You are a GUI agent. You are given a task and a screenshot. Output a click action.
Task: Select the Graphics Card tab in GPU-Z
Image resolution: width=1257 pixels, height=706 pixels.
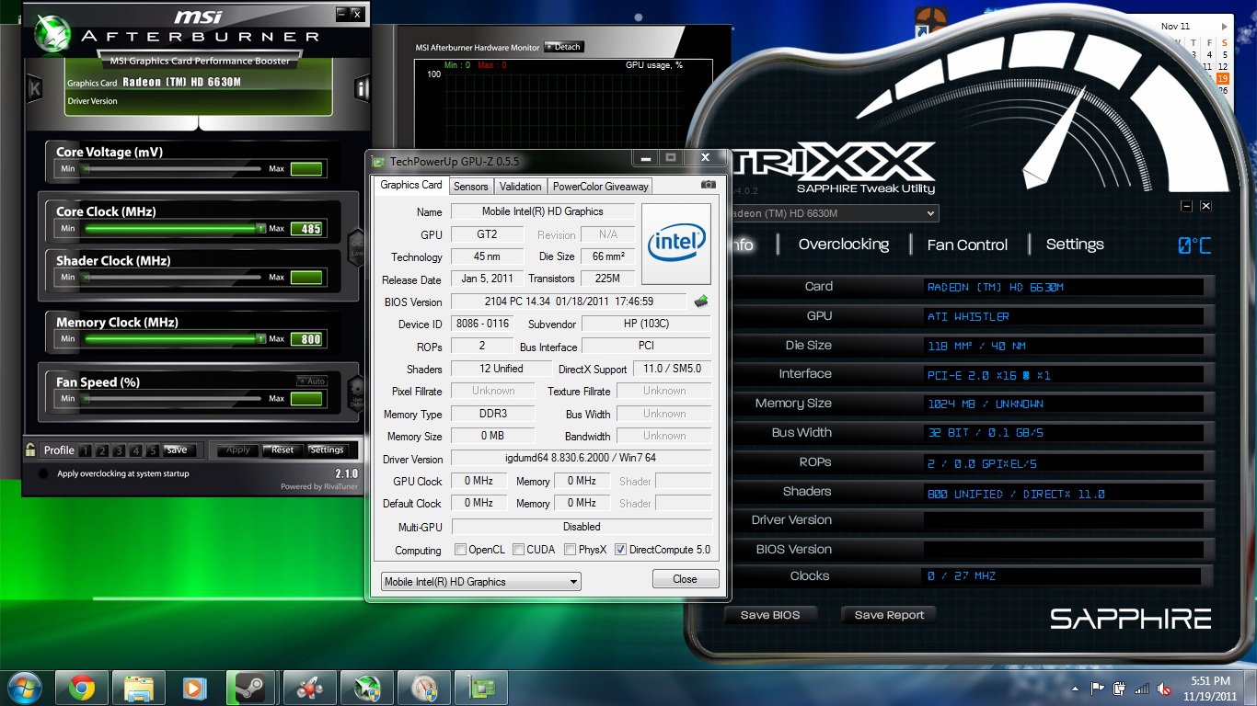[411, 185]
